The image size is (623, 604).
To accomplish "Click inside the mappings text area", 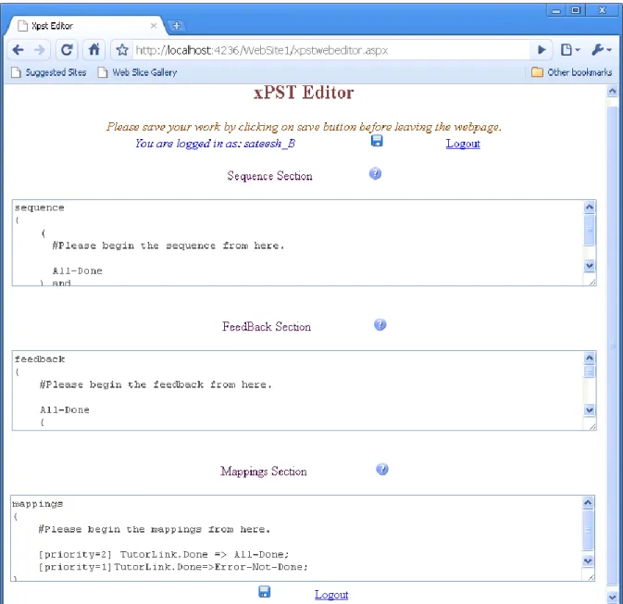I will 296,538.
